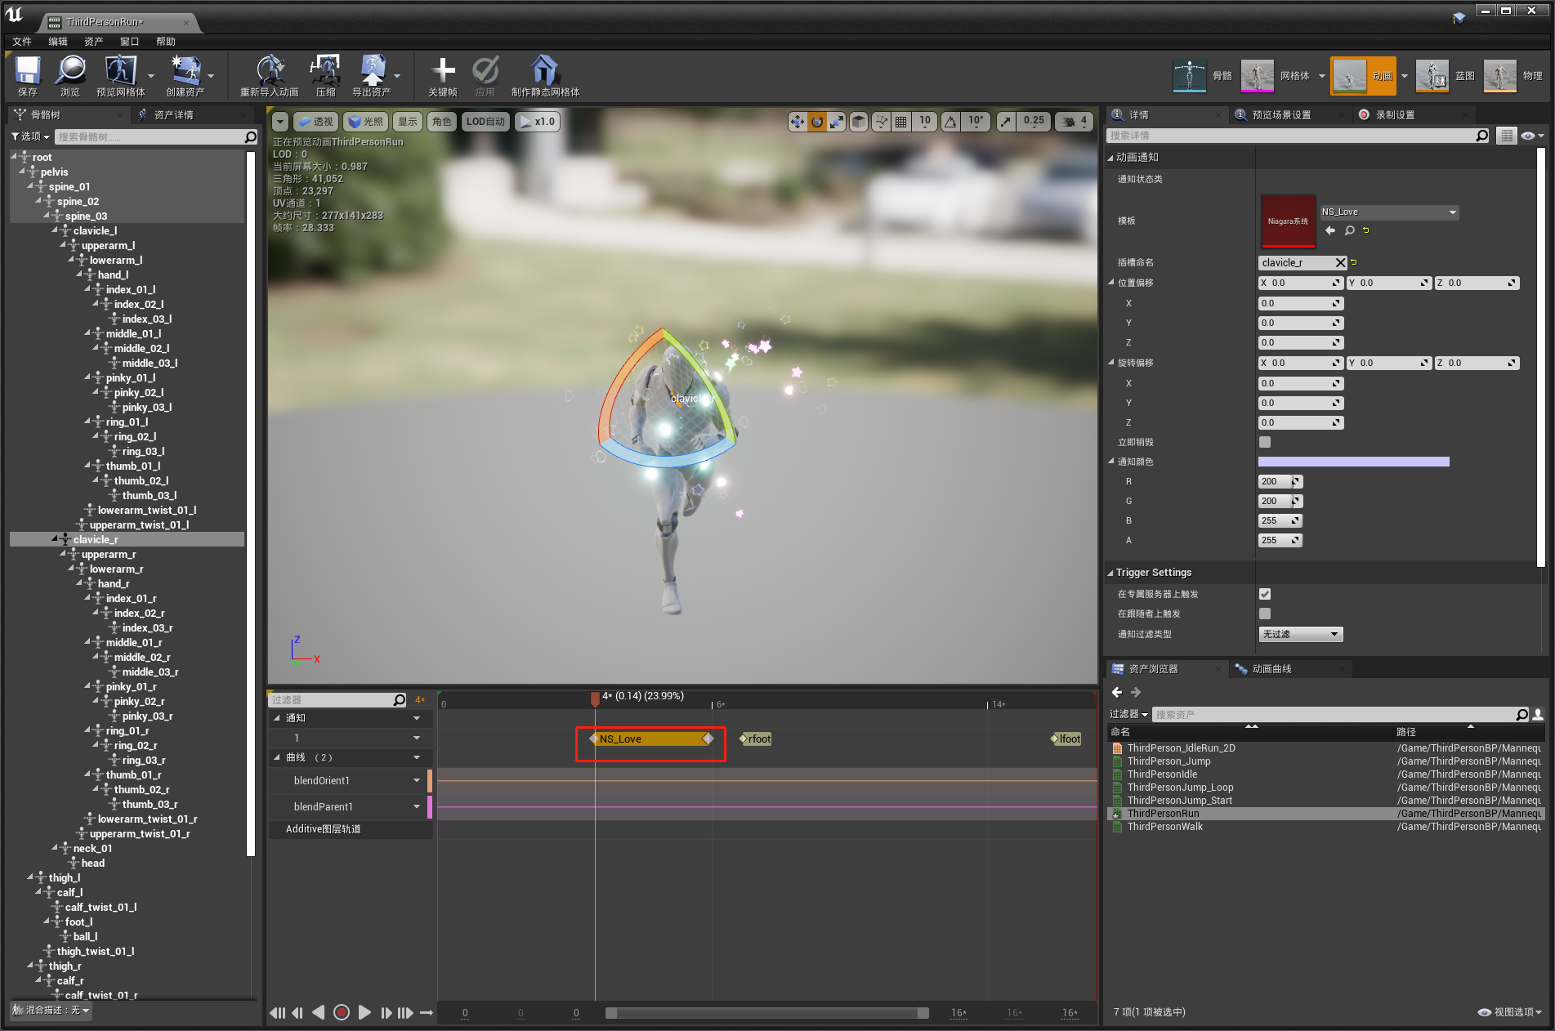Click the 角色 character button
This screenshot has height=1031, width=1555.
442,122
